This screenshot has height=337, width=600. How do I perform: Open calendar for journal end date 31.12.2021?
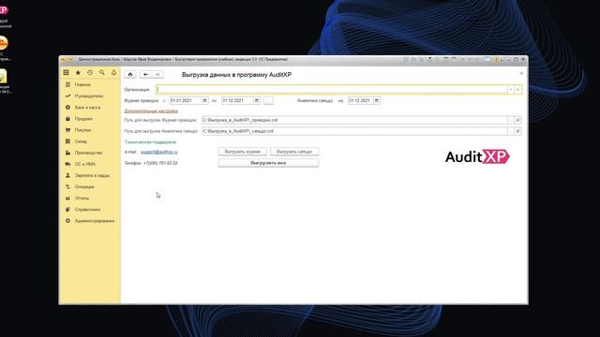coord(257,100)
